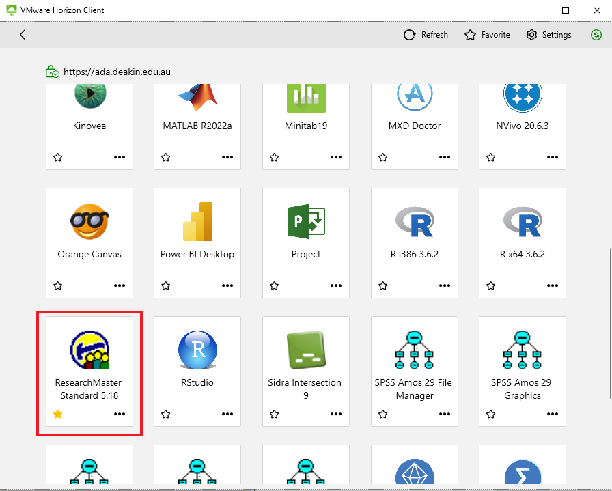Open the Sidra Intersection 9 icon
The width and height of the screenshot is (612, 491).
pyautogui.click(x=306, y=350)
